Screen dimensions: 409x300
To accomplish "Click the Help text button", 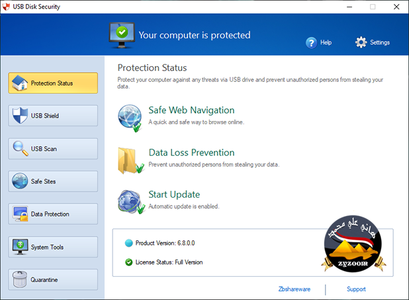I will (326, 42).
